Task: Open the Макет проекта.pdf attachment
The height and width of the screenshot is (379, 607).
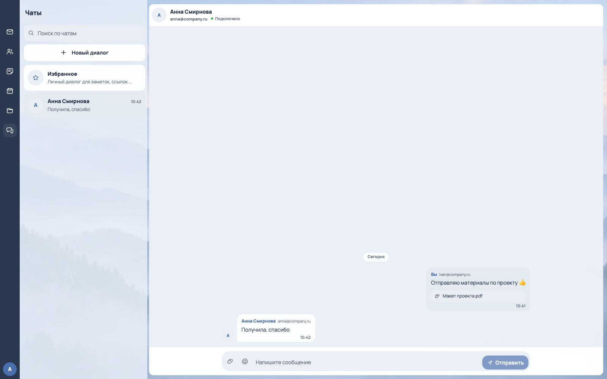Action: click(x=478, y=296)
